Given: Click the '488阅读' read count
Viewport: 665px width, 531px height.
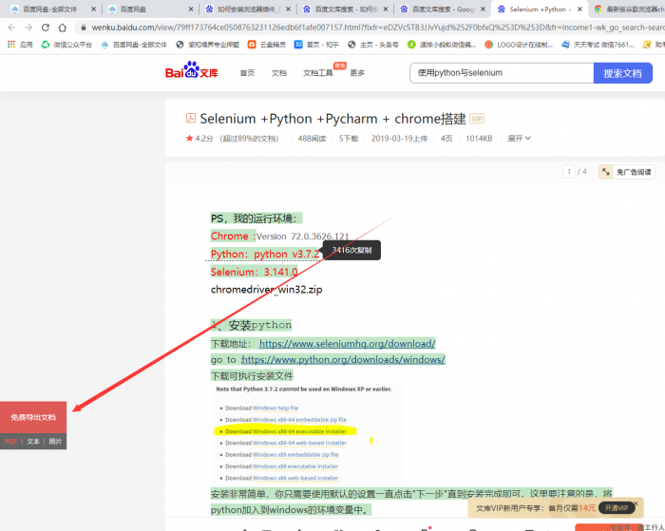Looking at the screenshot, I should pos(312,139).
